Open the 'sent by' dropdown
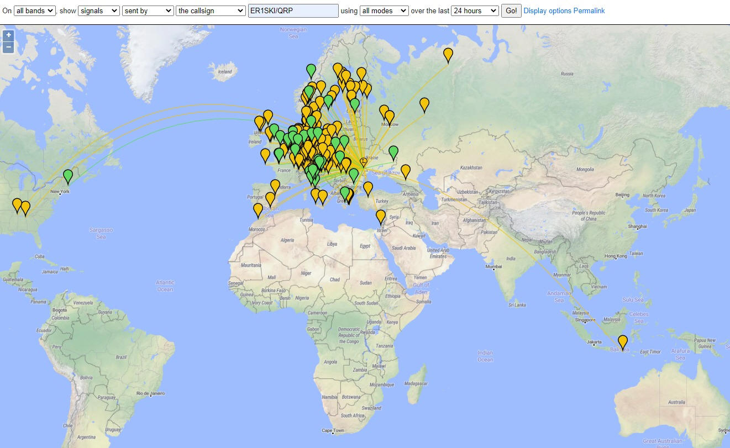 (148, 10)
